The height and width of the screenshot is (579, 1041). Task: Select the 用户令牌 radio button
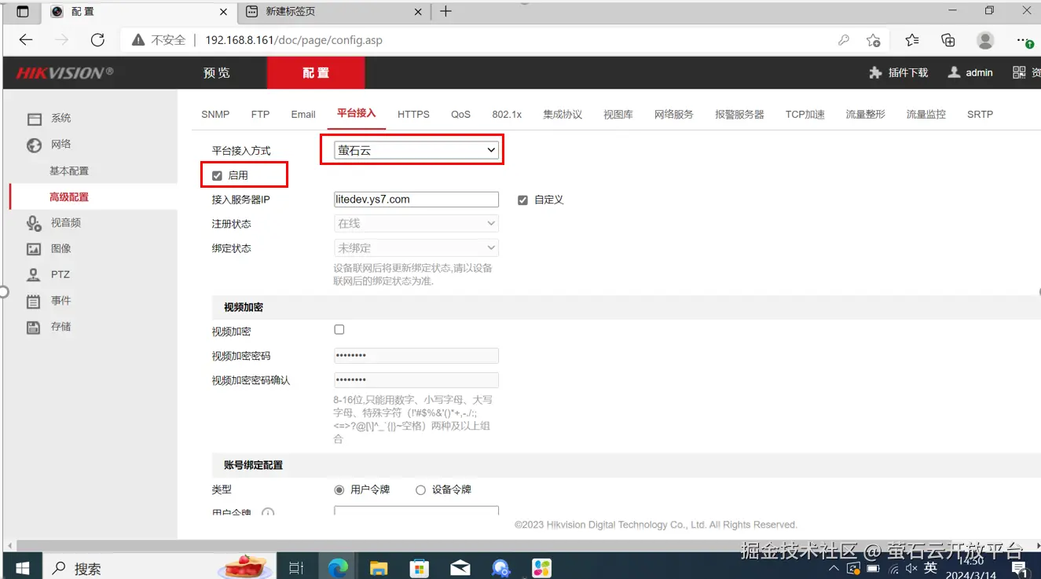[x=339, y=490]
